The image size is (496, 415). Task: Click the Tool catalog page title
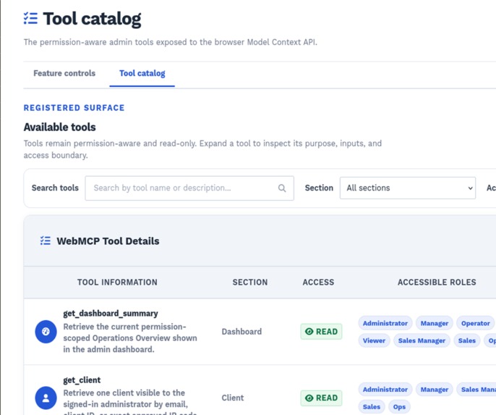coord(92,19)
